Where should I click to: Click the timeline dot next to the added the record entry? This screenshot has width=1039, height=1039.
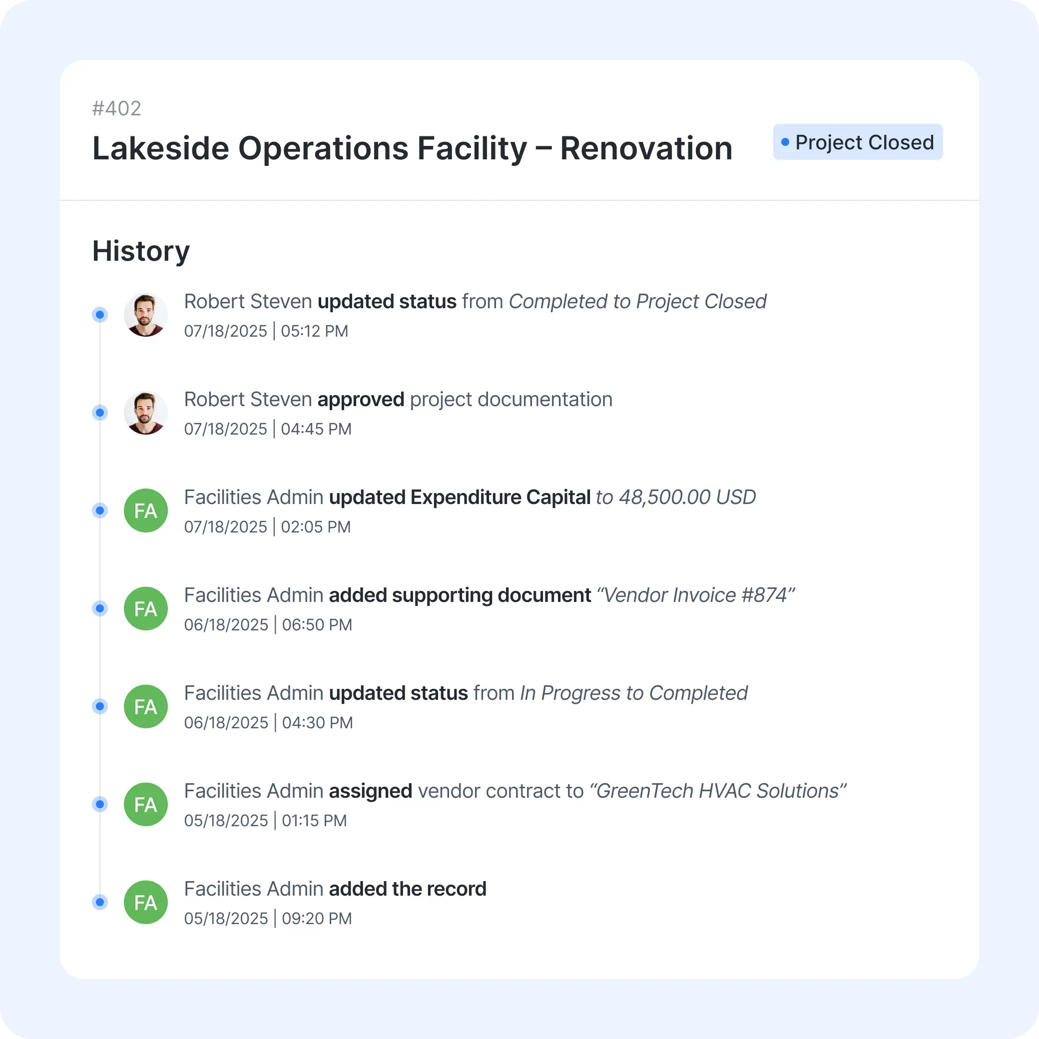(x=99, y=902)
